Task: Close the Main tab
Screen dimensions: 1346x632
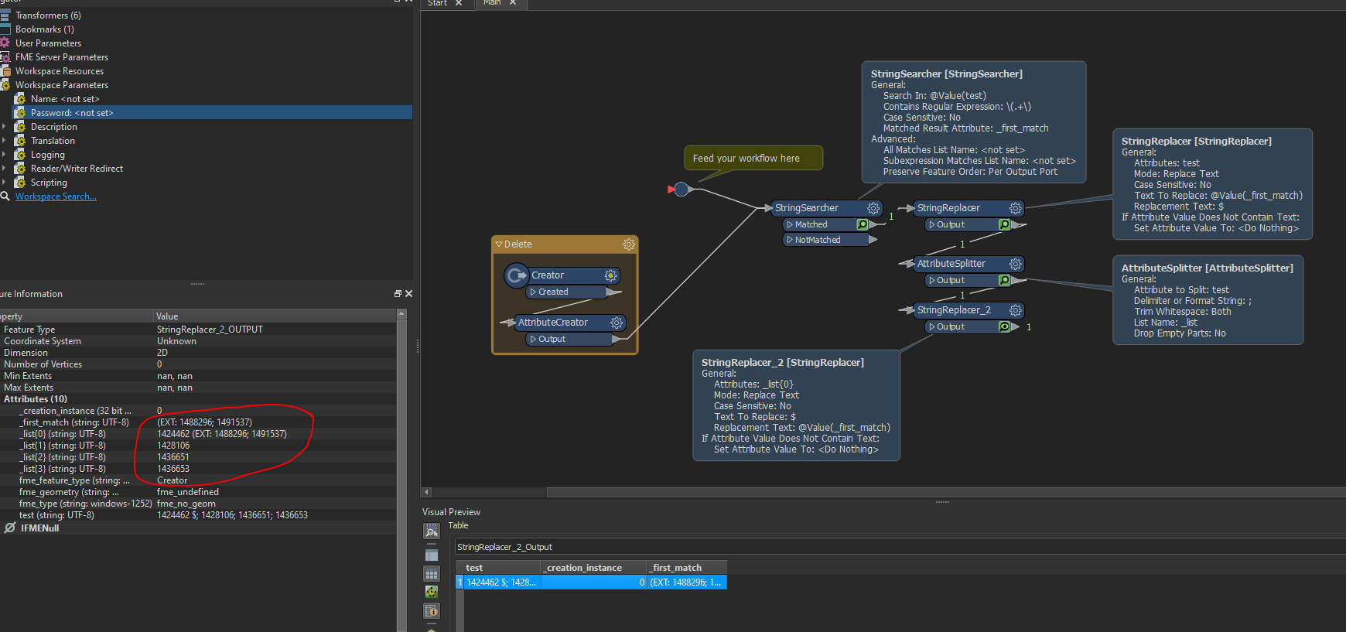Action: click(x=513, y=3)
